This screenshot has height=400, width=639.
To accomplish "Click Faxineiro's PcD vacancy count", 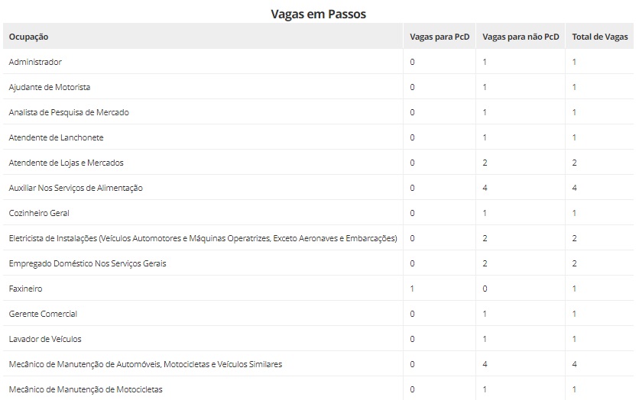I will click(x=412, y=289).
